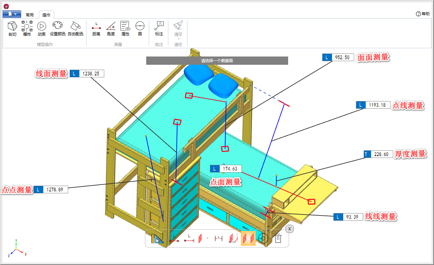Screen dimensions: 434x265
Task: Switch to the 常用 ribbon tab
Action: [x=30, y=15]
